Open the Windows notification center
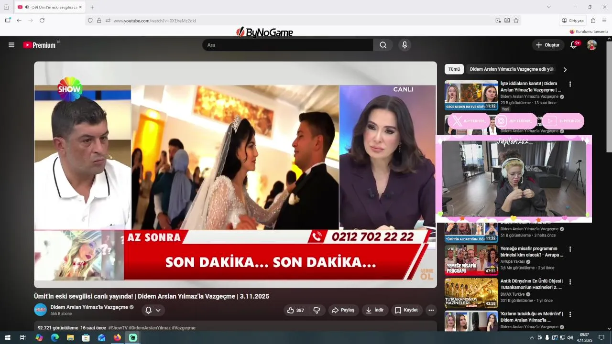 (601, 338)
